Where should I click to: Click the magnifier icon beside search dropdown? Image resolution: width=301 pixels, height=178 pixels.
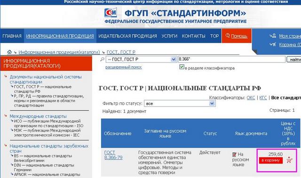click(103, 59)
